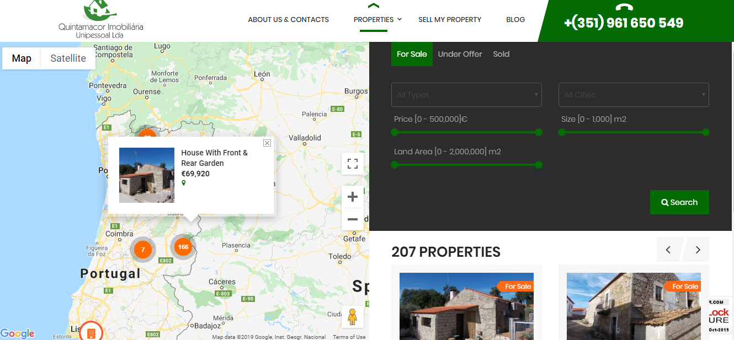This screenshot has height=340, width=734.
Task: Click the Street View pegman icon
Action: coord(353,317)
